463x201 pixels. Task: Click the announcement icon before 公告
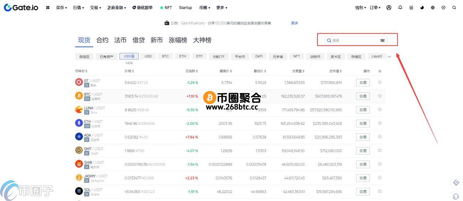pyautogui.click(x=167, y=23)
